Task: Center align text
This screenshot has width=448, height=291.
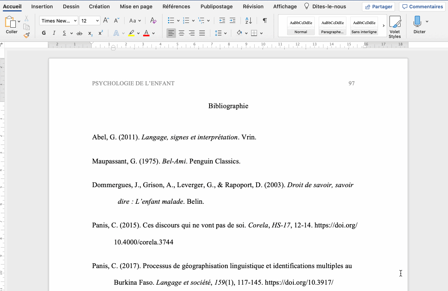Action: pos(181,33)
